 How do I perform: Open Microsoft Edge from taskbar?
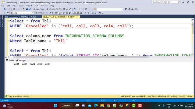pos(96,106)
